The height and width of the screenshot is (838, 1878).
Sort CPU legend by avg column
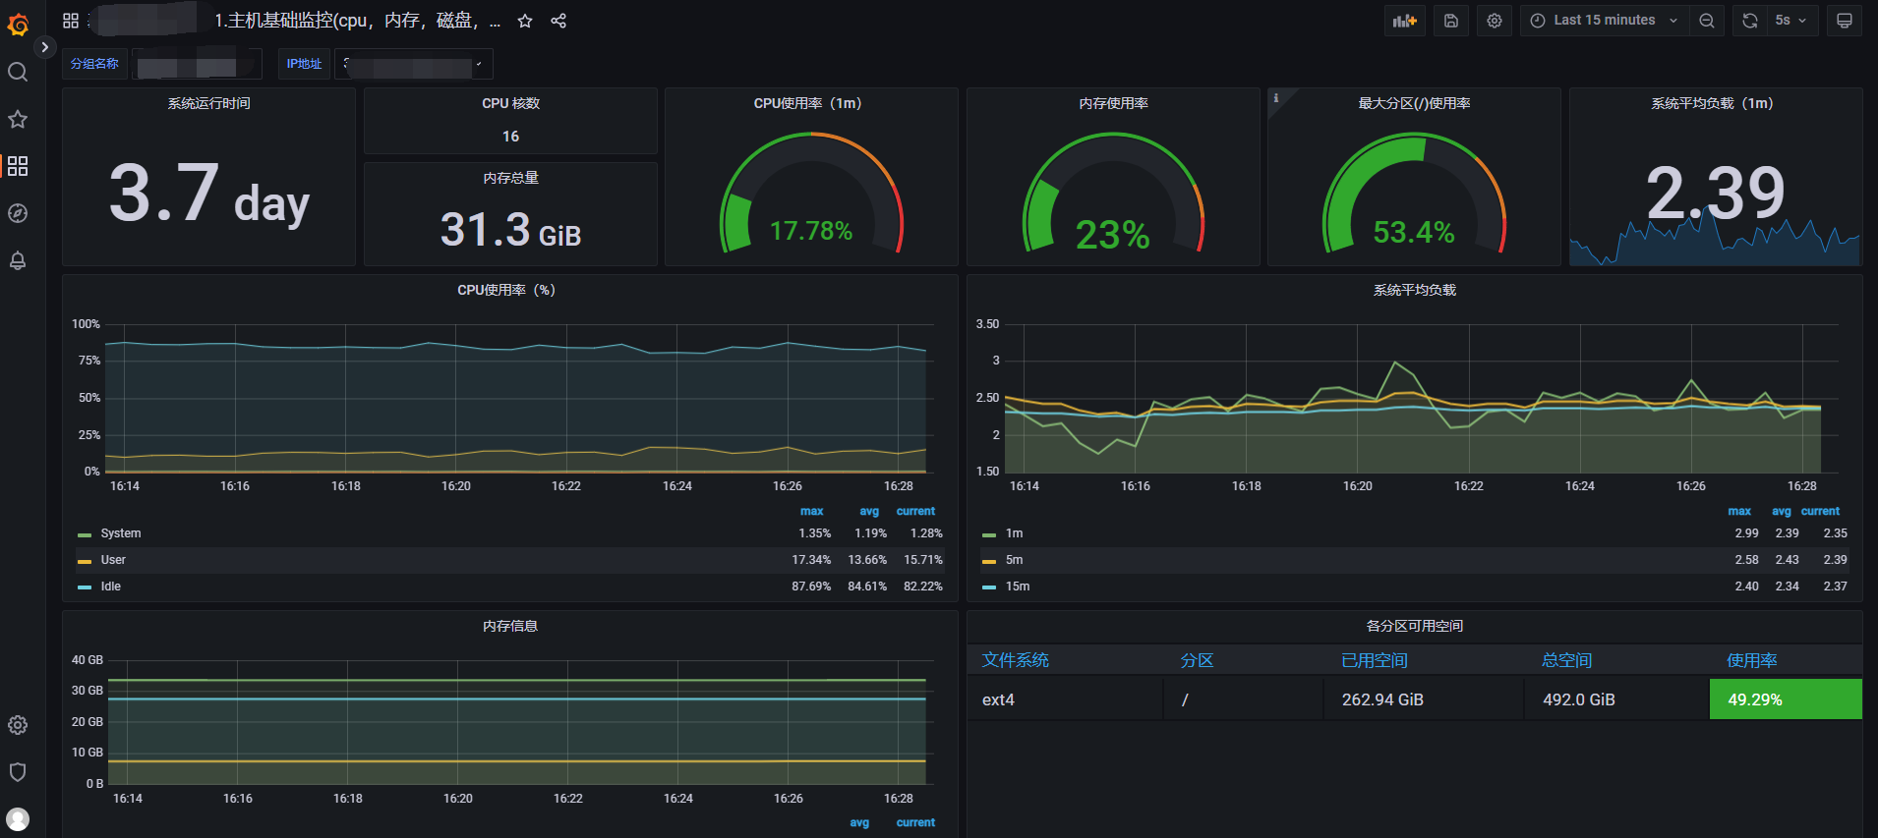click(x=869, y=511)
